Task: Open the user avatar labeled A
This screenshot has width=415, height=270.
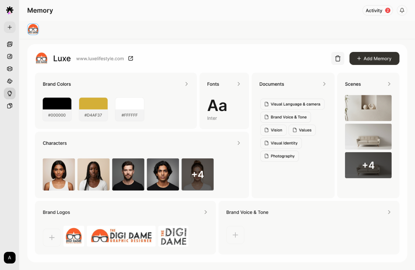Action: pyautogui.click(x=10, y=258)
